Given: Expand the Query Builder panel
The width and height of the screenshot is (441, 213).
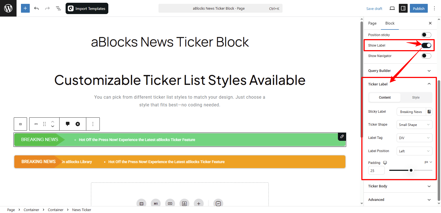Looking at the screenshot, I should pos(400,71).
